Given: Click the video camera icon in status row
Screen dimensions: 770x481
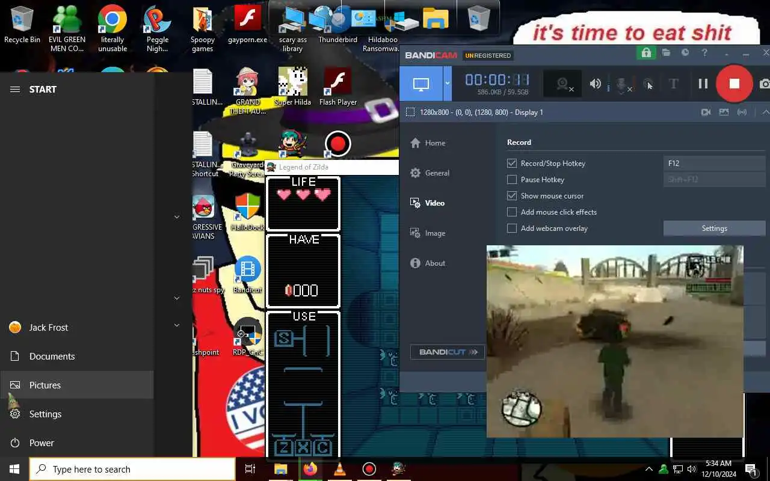Looking at the screenshot, I should pyautogui.click(x=706, y=112).
